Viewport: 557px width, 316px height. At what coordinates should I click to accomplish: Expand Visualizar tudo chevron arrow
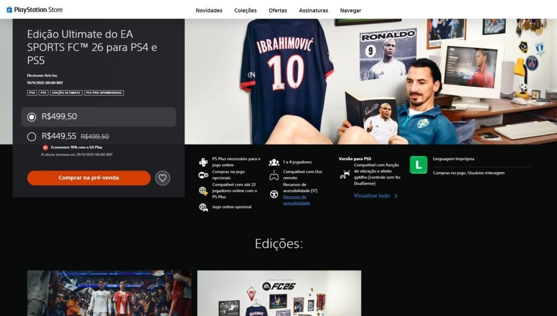[396, 196]
